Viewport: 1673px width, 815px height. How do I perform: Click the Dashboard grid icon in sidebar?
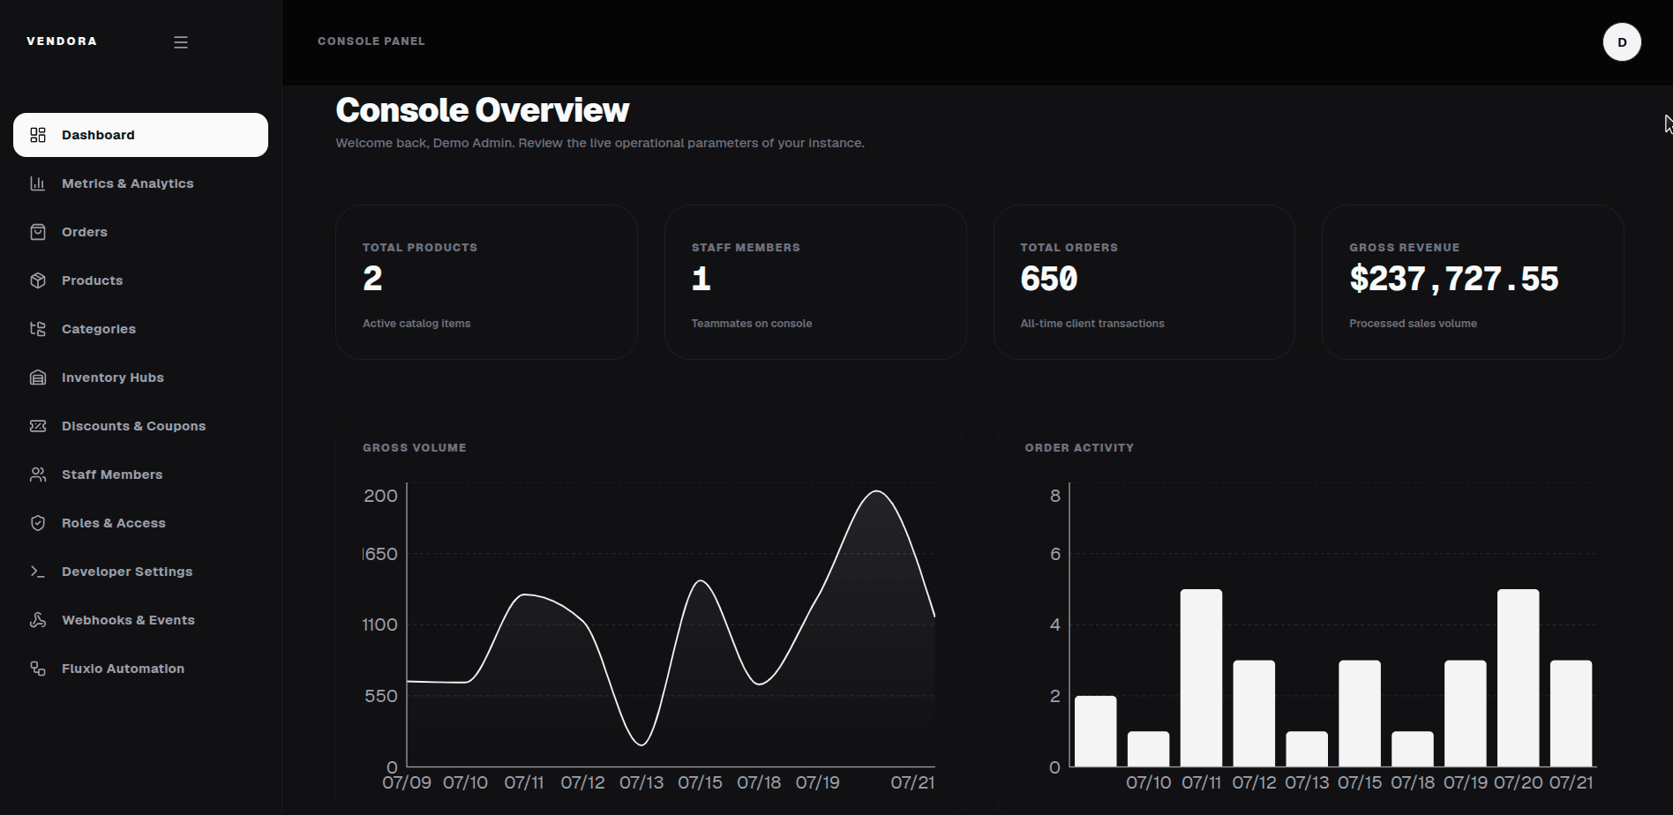[38, 135]
